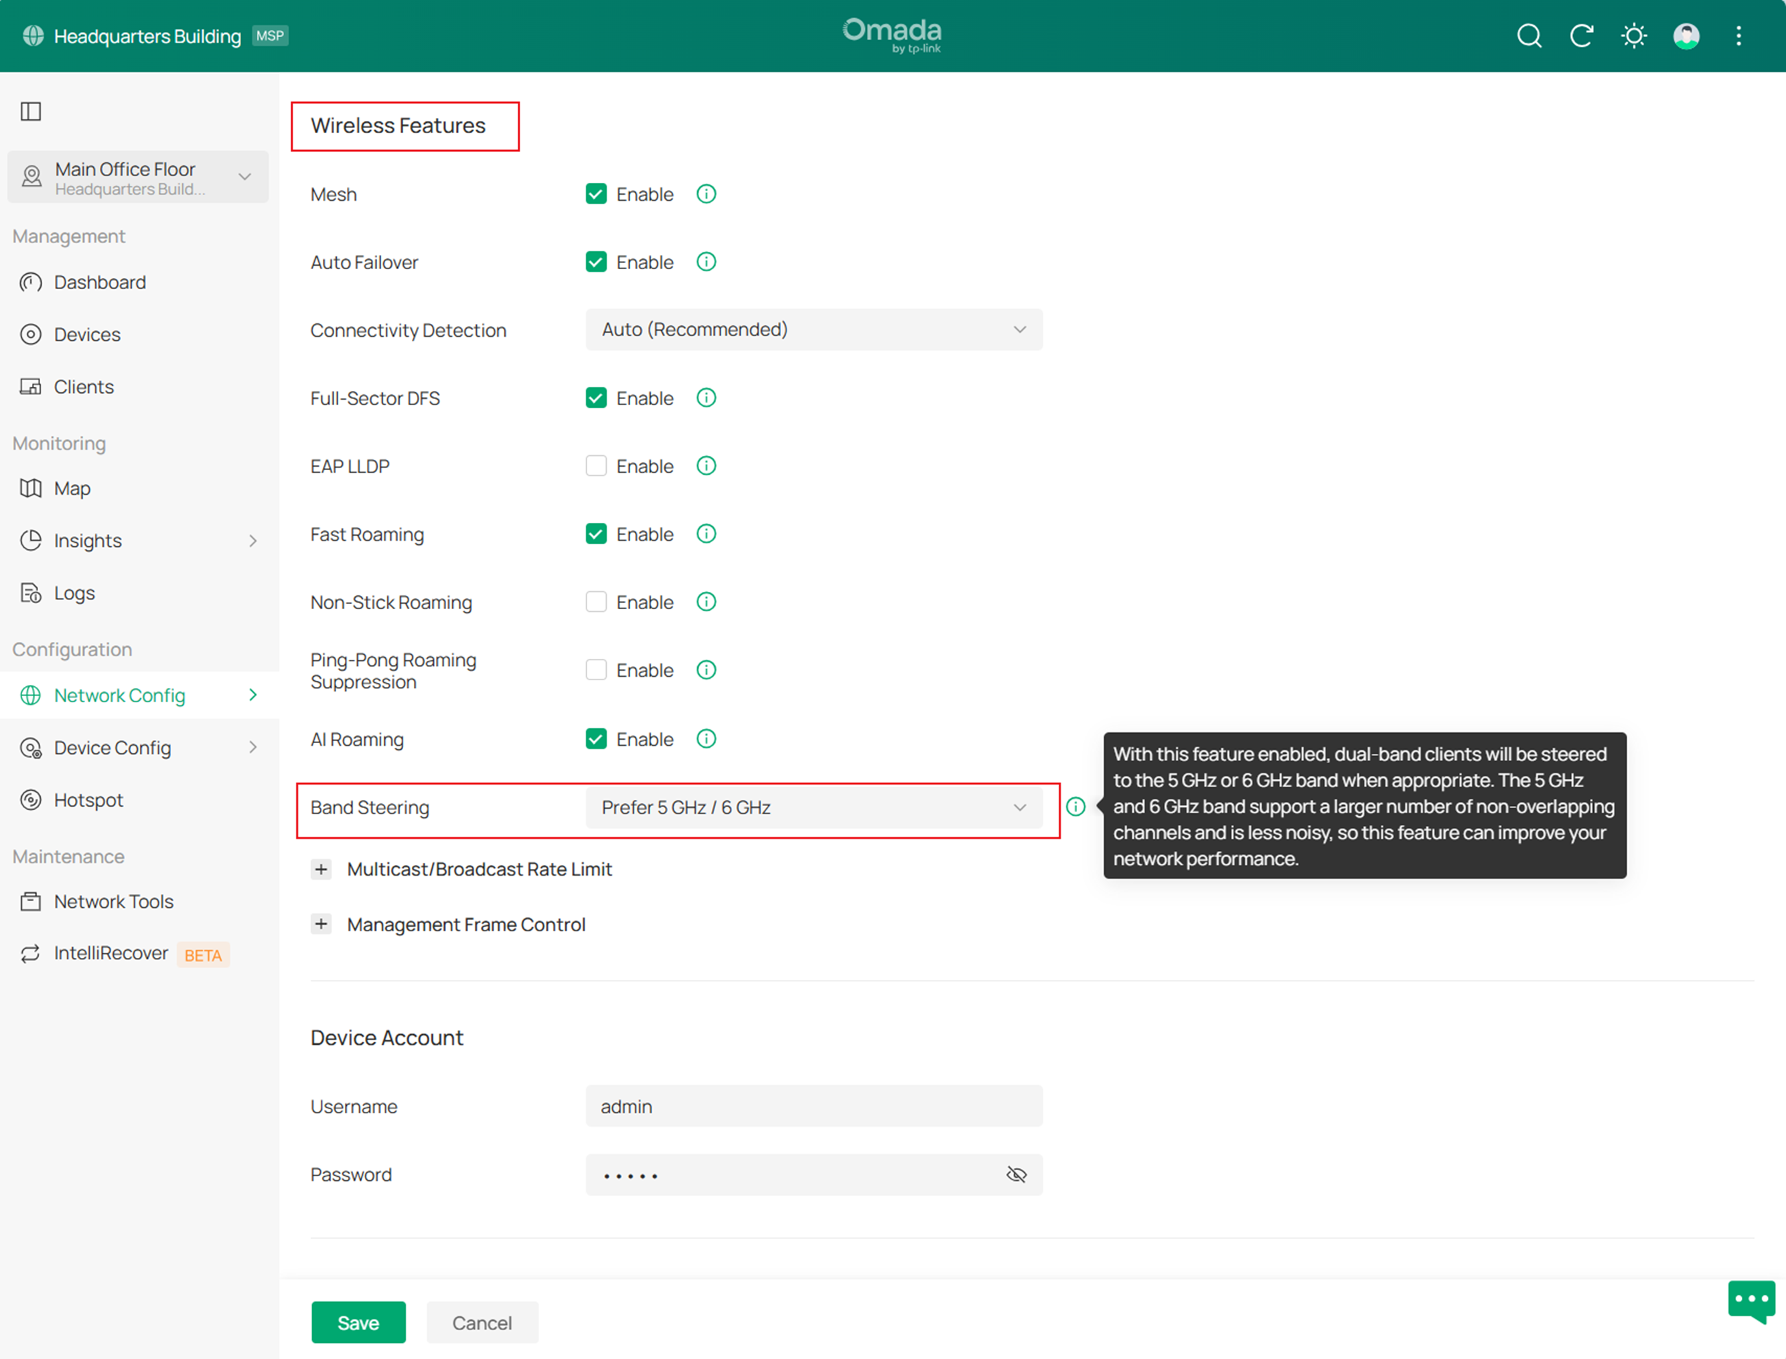This screenshot has height=1359, width=1786.
Task: Toggle the light/dark theme sun icon
Action: [x=1634, y=35]
